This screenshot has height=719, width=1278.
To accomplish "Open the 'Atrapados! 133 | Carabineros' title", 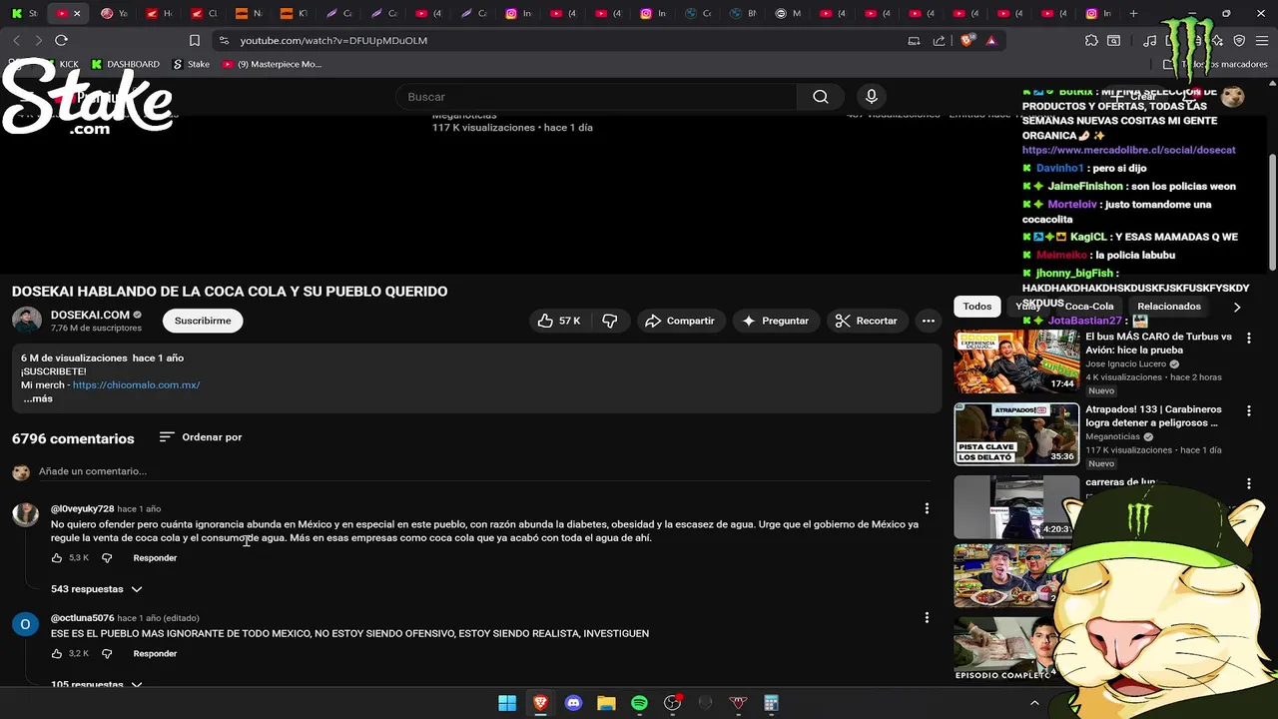I will (x=1153, y=416).
